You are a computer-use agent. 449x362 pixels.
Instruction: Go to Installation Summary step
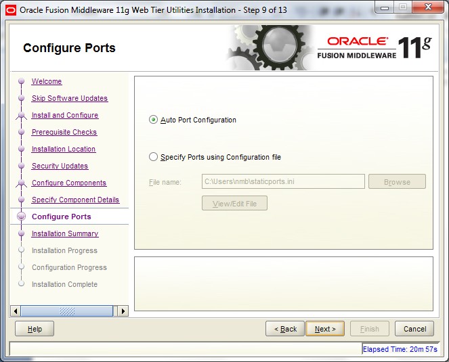point(65,233)
